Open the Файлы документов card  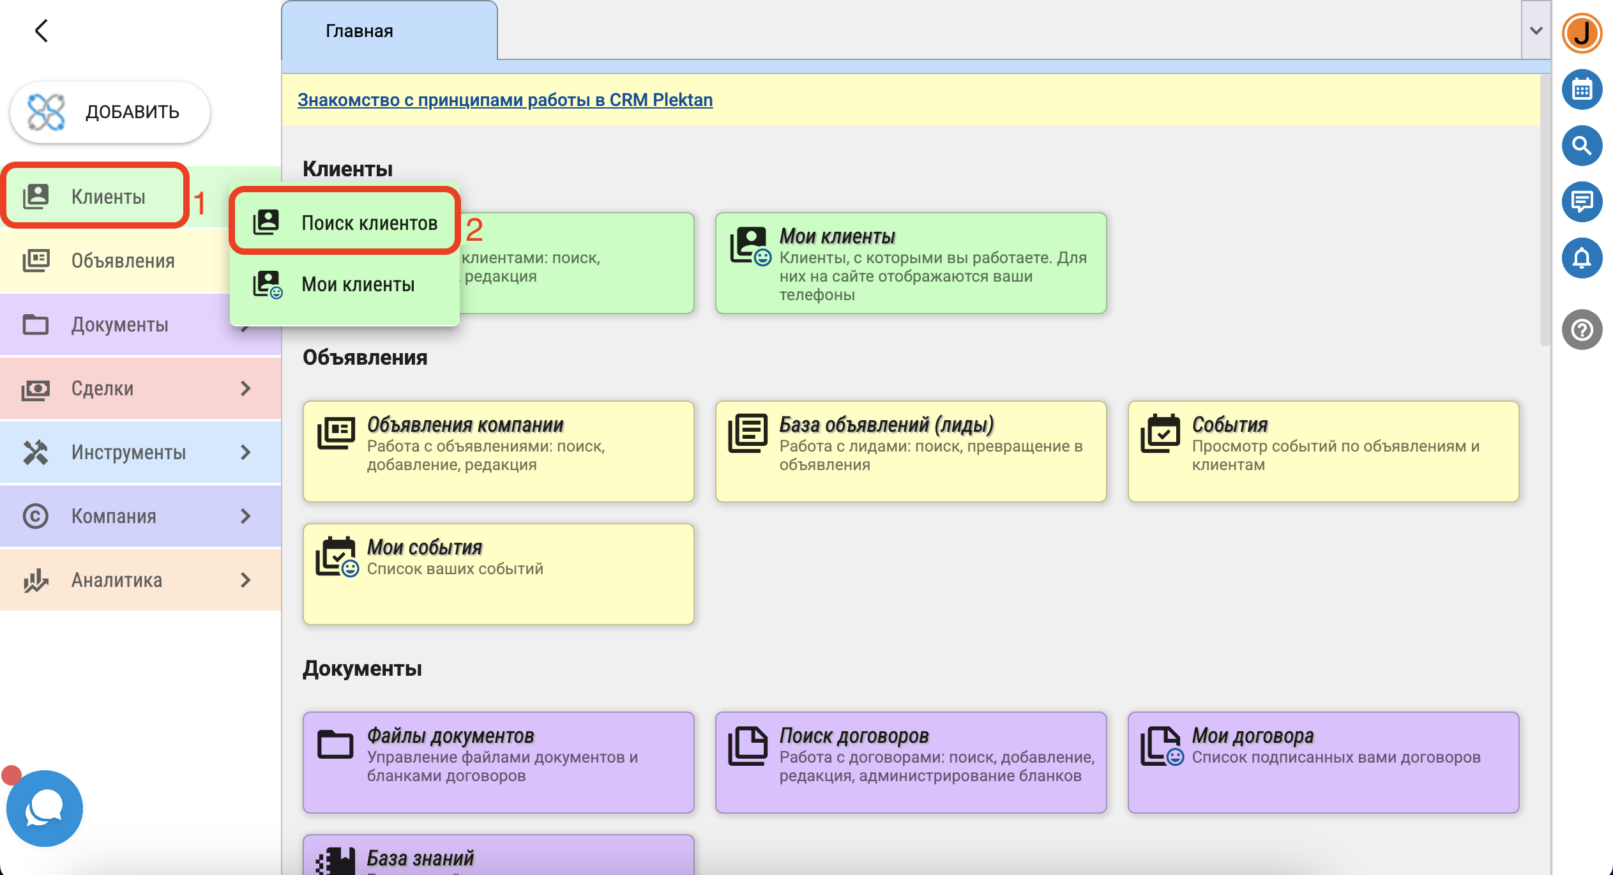(498, 762)
